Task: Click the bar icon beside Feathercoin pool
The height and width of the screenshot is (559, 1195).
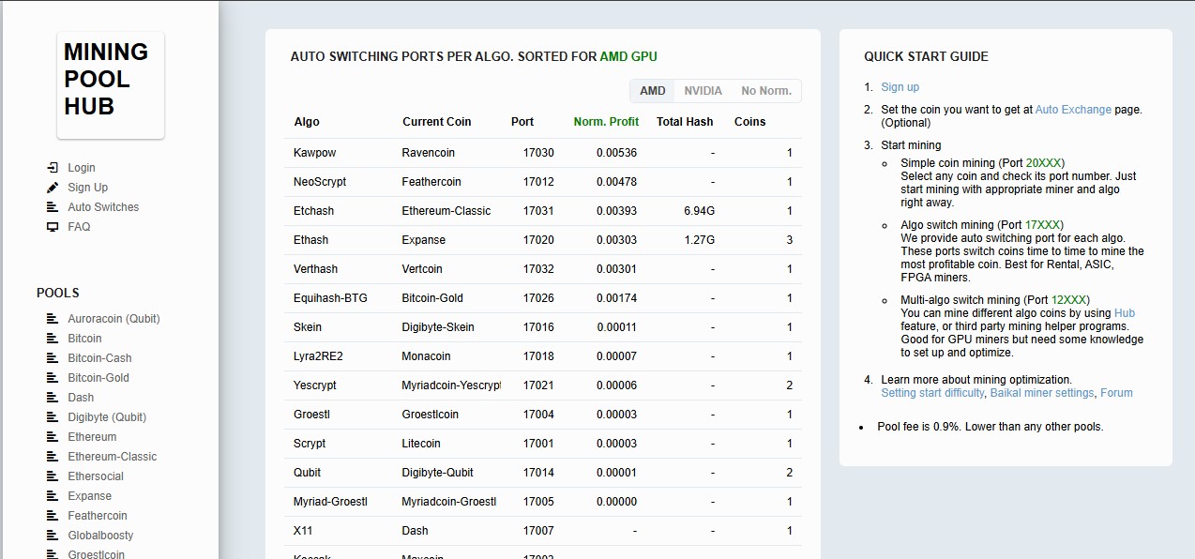Action: coord(53,515)
